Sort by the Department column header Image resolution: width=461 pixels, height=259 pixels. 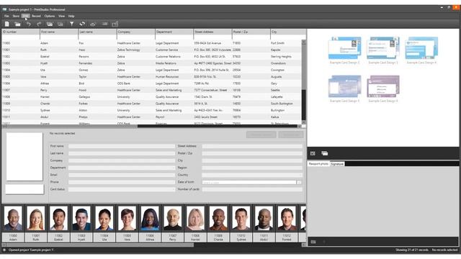pos(174,32)
